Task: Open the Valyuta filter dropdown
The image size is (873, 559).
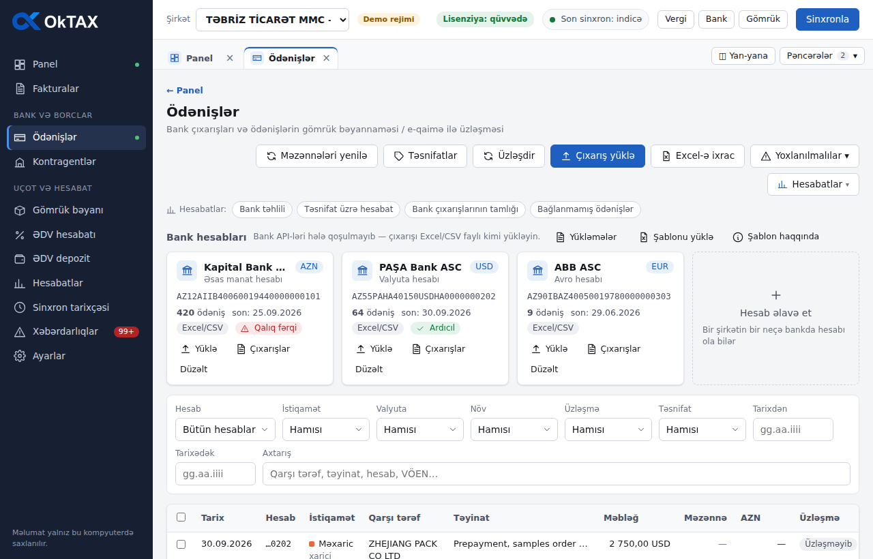Action: (x=419, y=429)
